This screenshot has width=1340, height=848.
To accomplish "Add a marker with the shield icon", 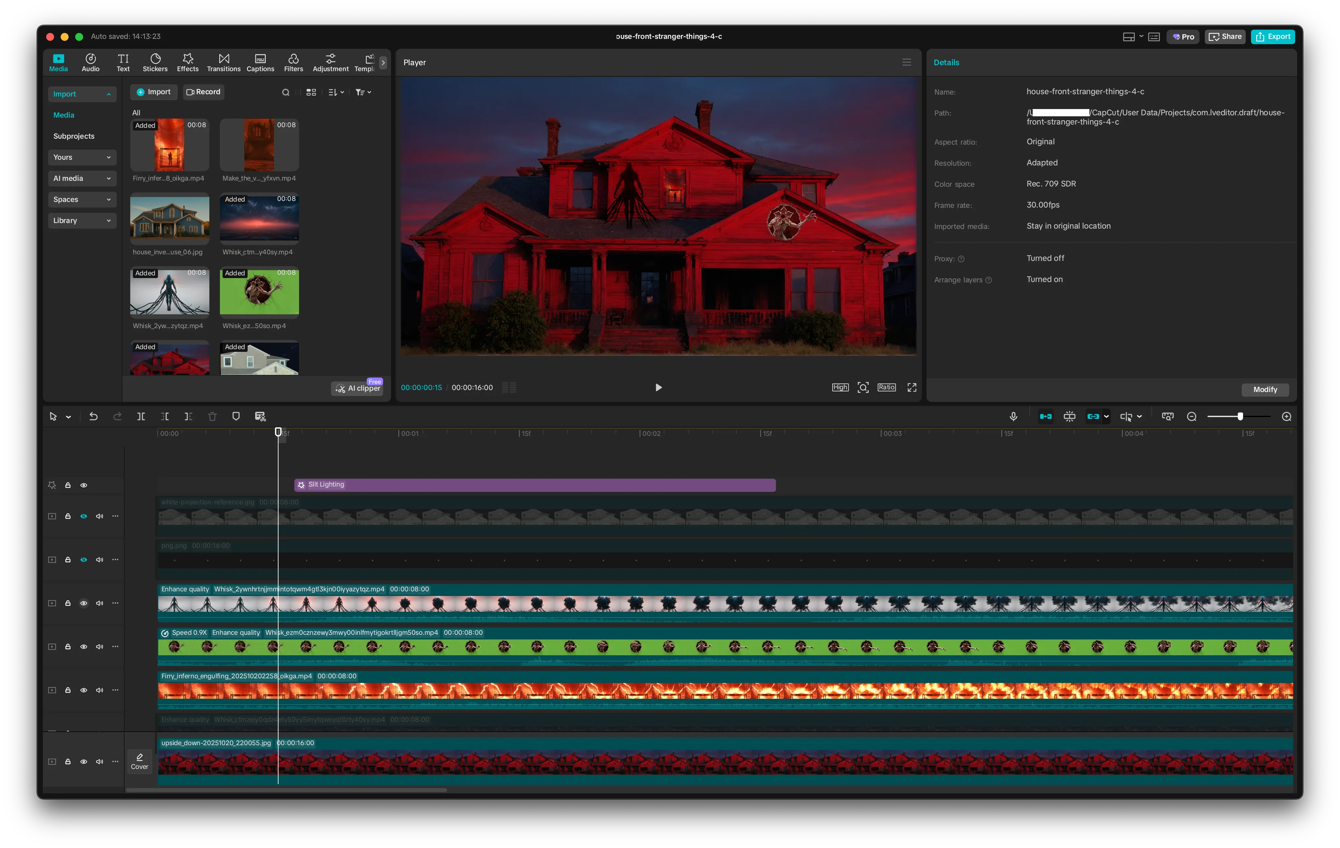I will point(236,416).
